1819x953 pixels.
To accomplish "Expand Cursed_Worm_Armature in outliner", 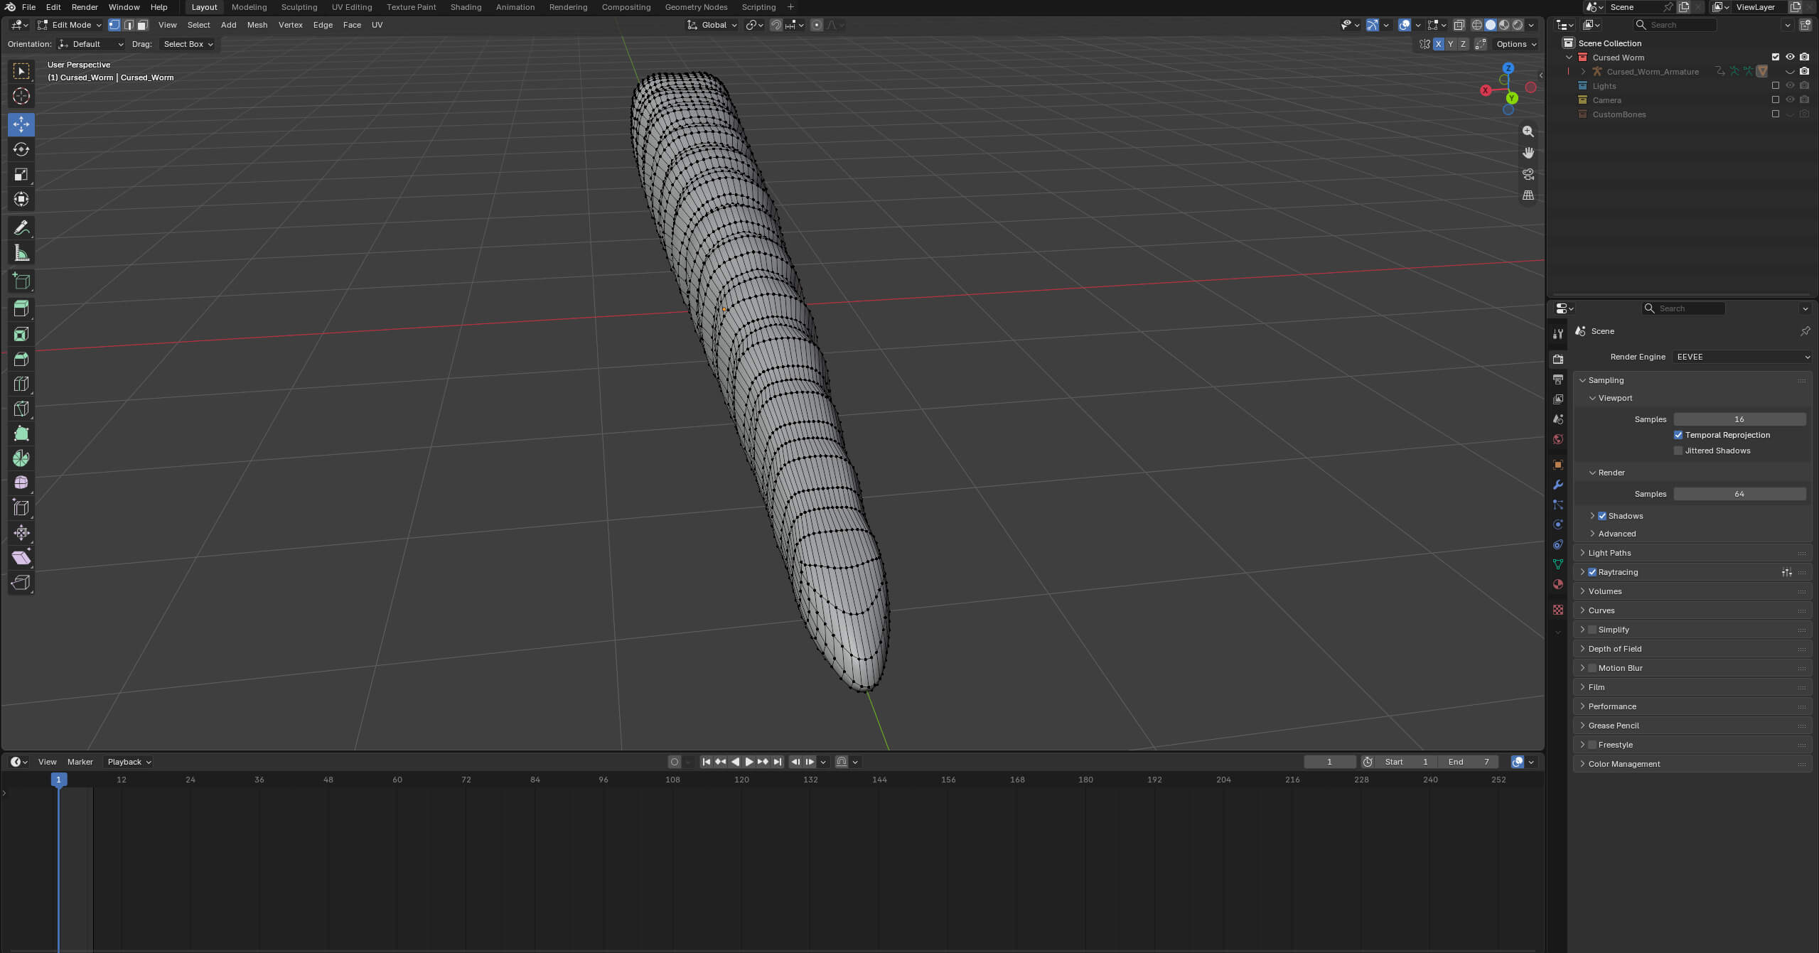I will pos(1583,72).
